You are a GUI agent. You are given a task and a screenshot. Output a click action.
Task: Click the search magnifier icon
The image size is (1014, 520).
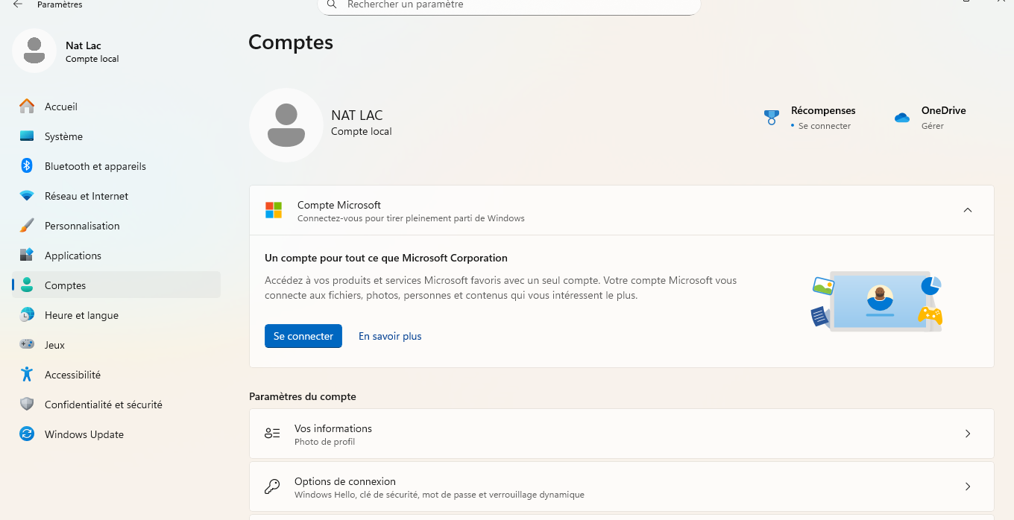pos(333,4)
